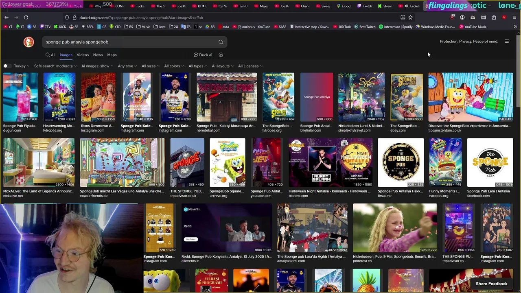Open the Liquid Magic cocktail thumbnail
521x293 pixels.
pyautogui.click(x=20, y=97)
